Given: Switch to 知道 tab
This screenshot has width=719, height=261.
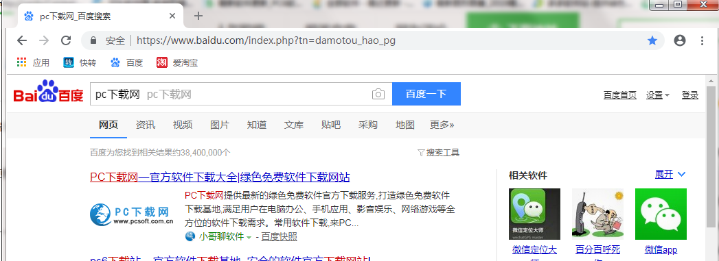Looking at the screenshot, I should coord(257,125).
